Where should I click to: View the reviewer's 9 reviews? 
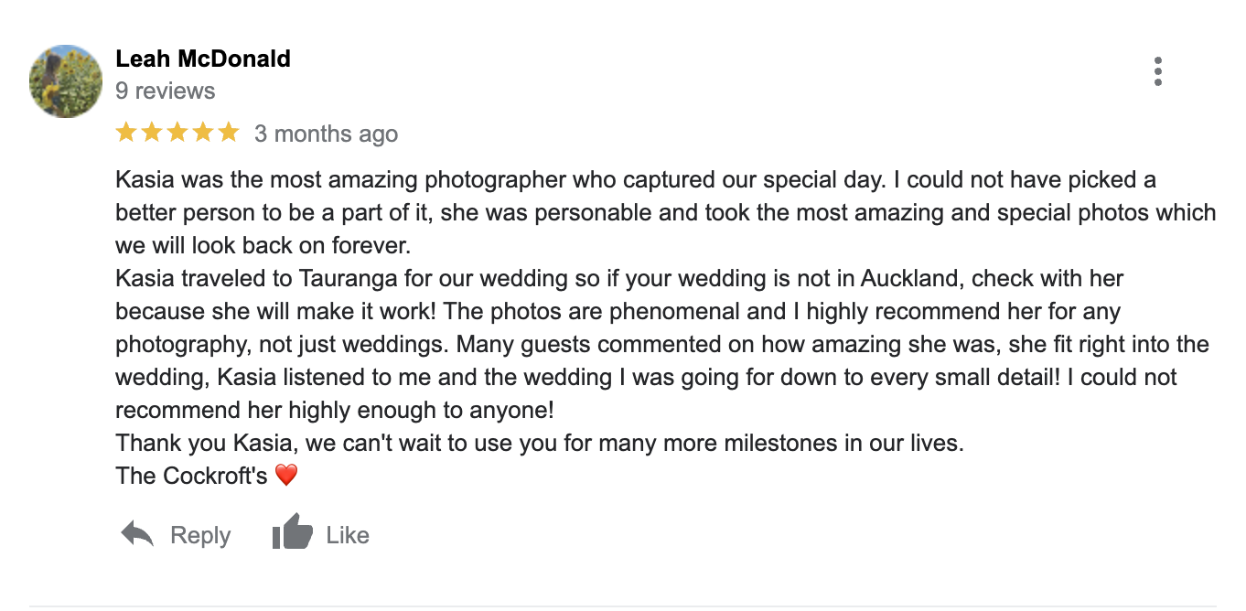[x=166, y=91]
